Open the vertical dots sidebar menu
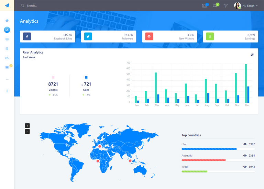The image size is (264, 189). click(x=7, y=91)
